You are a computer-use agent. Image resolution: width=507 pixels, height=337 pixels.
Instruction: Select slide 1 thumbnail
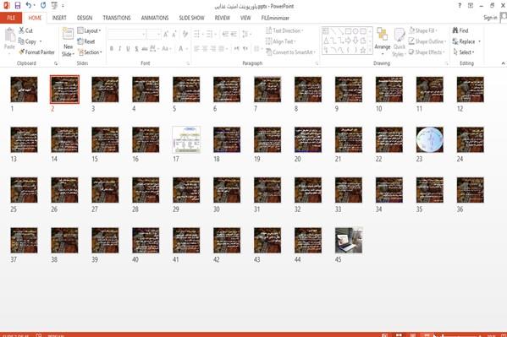pyautogui.click(x=24, y=90)
